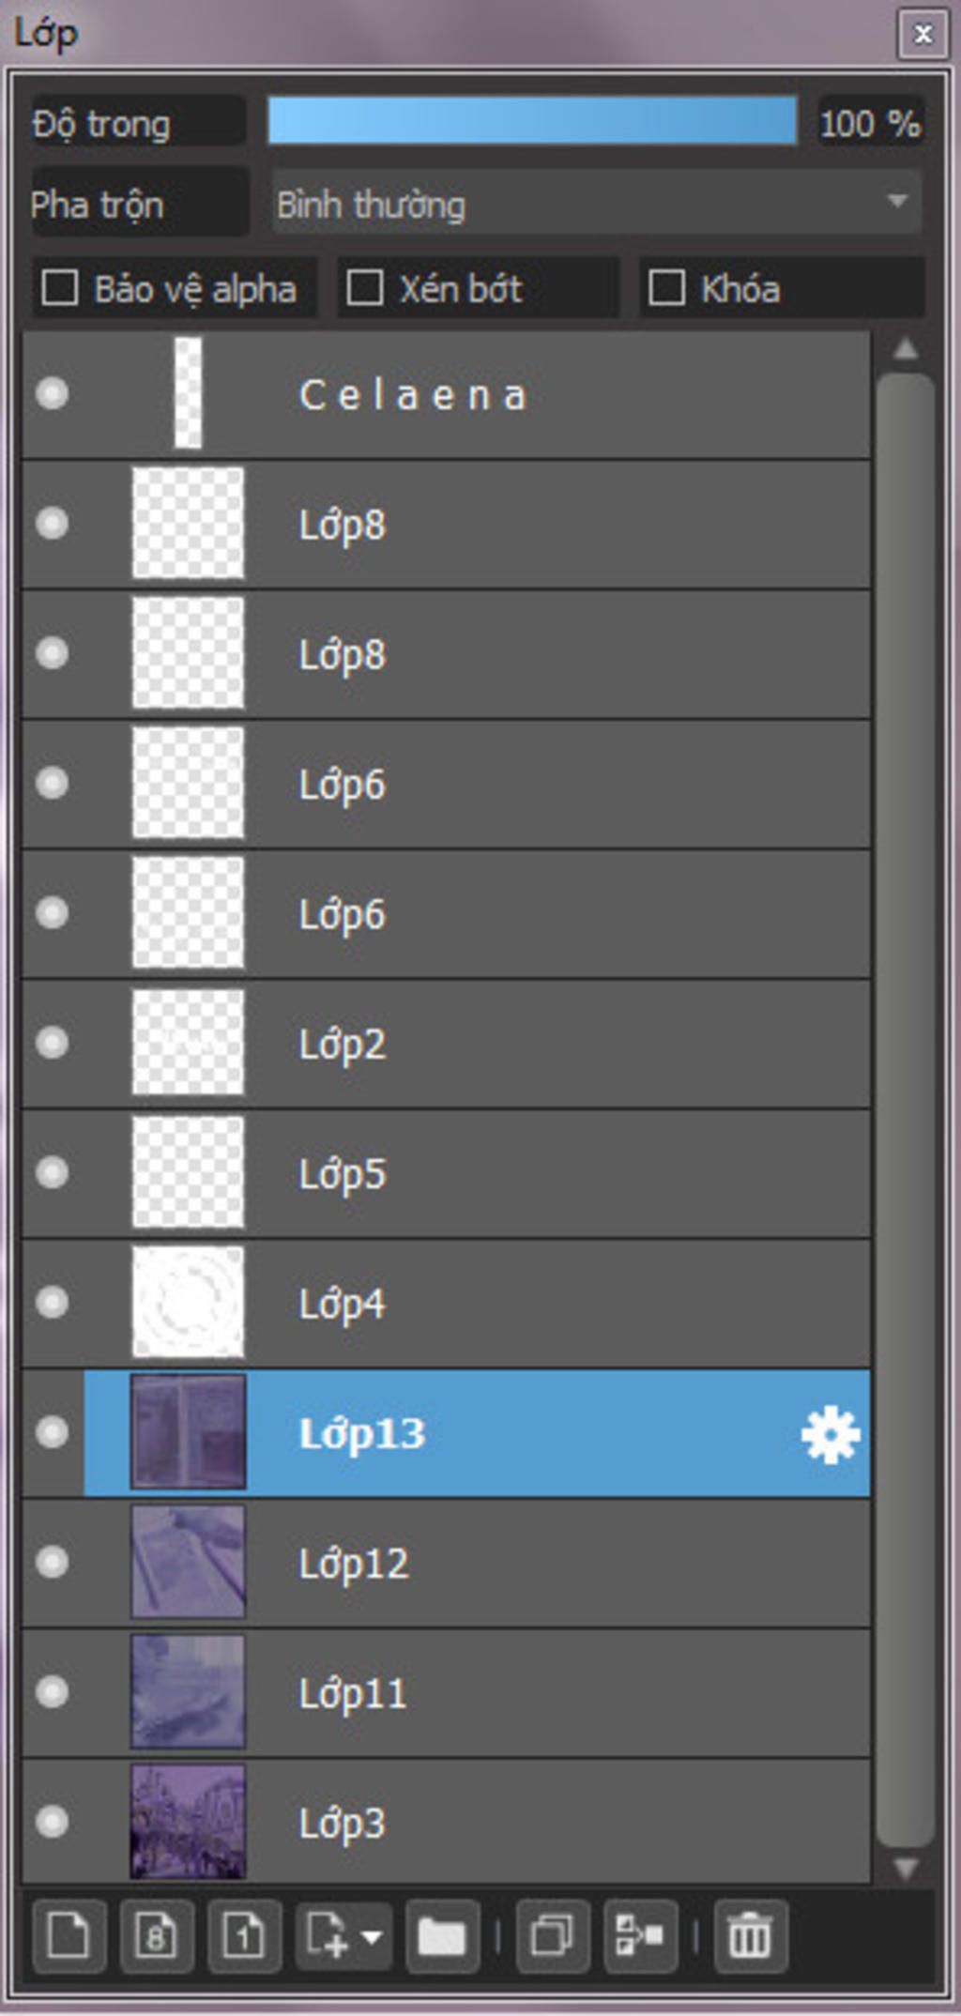The height and width of the screenshot is (2016, 961).
Task: Enable the Bảo vệ alpha checkbox
Action: pos(60,288)
